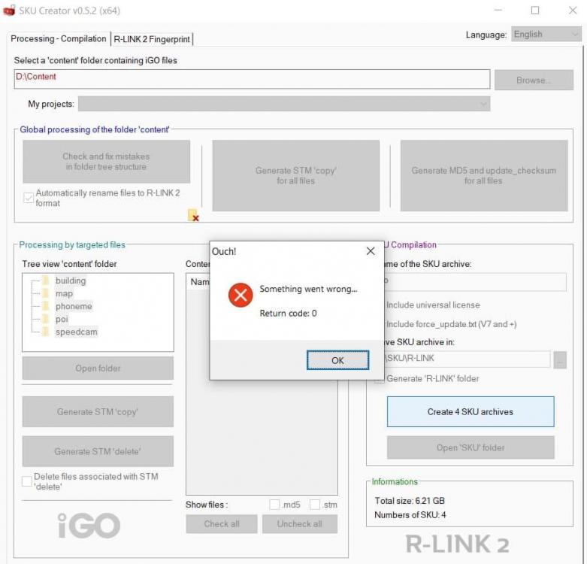Minimize the SKU Creator window
The image size is (587, 564).
click(498, 10)
